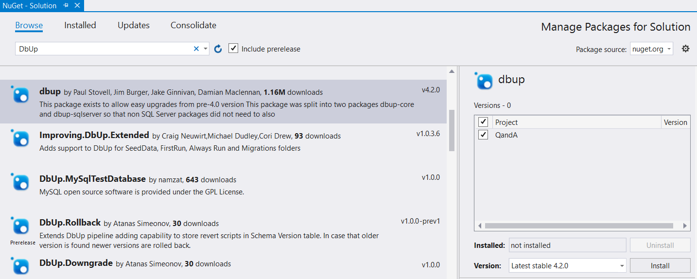Click the Install button

click(660, 266)
